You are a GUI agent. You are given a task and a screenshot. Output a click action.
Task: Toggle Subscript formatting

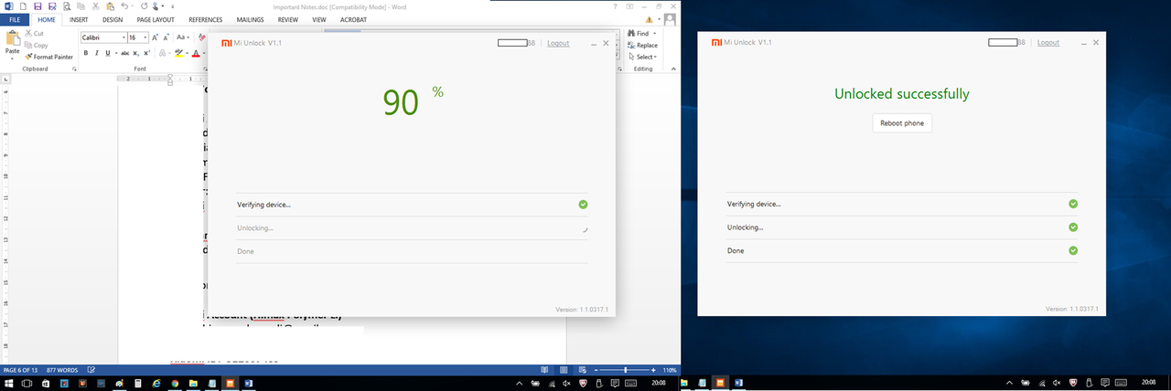pyautogui.click(x=136, y=53)
